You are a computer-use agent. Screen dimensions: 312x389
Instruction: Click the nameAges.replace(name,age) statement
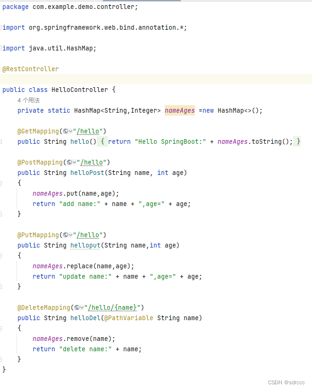pos(83,266)
